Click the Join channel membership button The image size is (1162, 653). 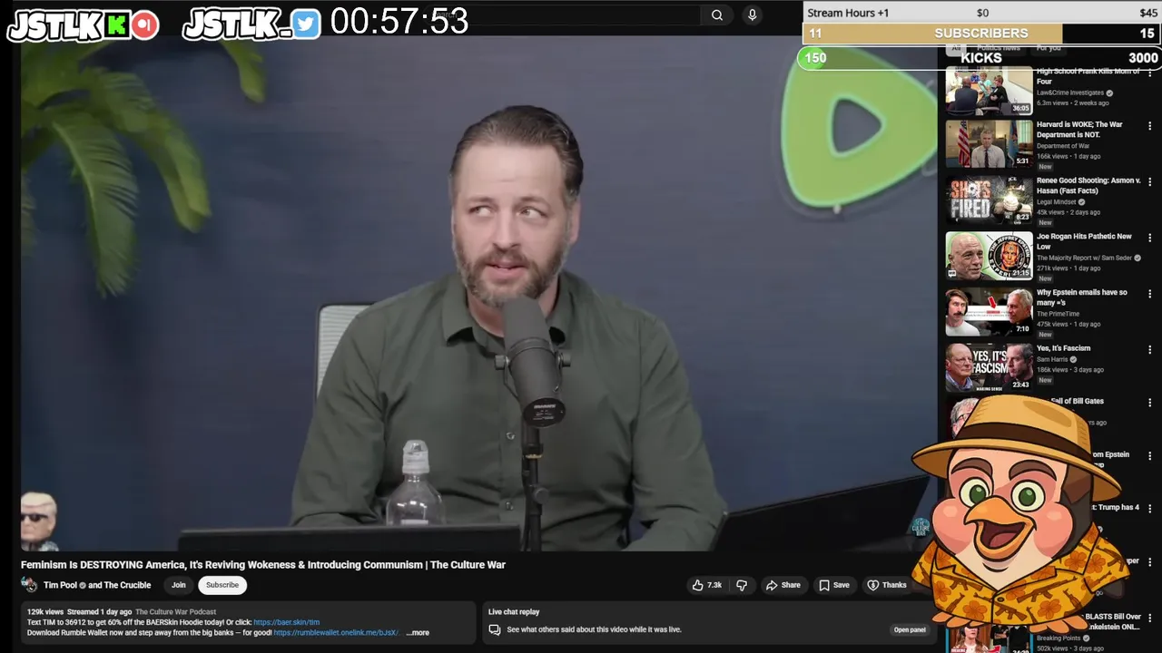tap(179, 585)
